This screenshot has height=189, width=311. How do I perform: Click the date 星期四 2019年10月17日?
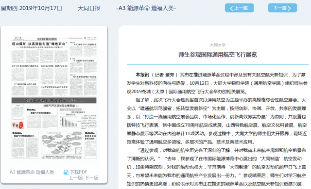click(x=31, y=8)
